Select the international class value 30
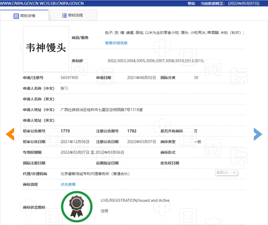Screen dimensions: 268x225 [196, 78]
